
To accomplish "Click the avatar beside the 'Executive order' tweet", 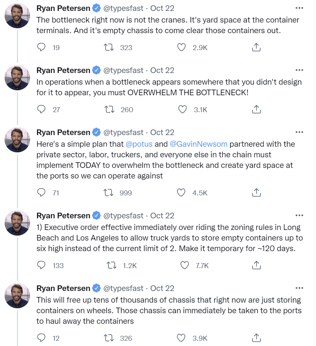I will [x=17, y=223].
